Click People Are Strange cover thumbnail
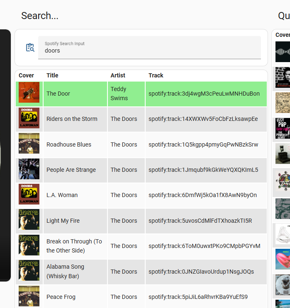The image size is (290, 308). point(29,169)
